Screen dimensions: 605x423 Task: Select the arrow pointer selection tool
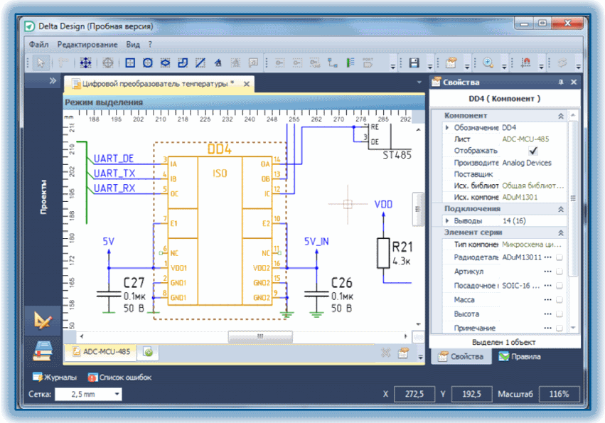[x=41, y=63]
